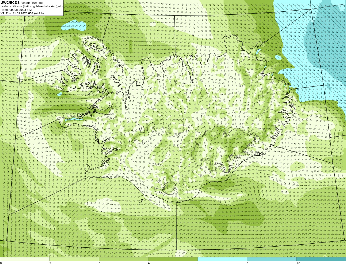Click the above-12 m/s teal legend segment
346x265 pixels.
tap(321, 259)
